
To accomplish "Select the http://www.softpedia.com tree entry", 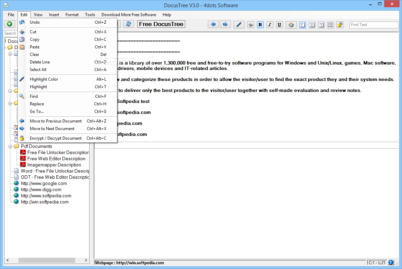I will (x=46, y=196).
